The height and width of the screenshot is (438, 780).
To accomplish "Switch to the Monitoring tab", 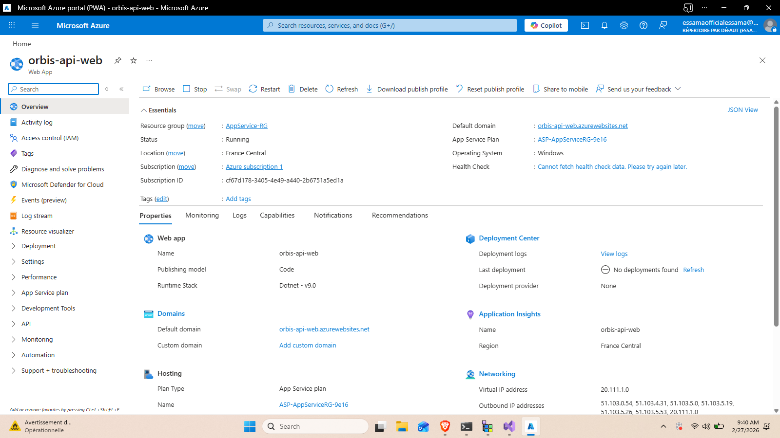I will point(202,216).
